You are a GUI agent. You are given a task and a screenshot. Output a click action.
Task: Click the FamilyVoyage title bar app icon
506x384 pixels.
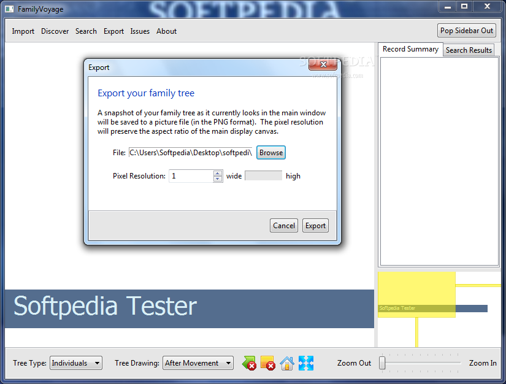click(x=9, y=9)
